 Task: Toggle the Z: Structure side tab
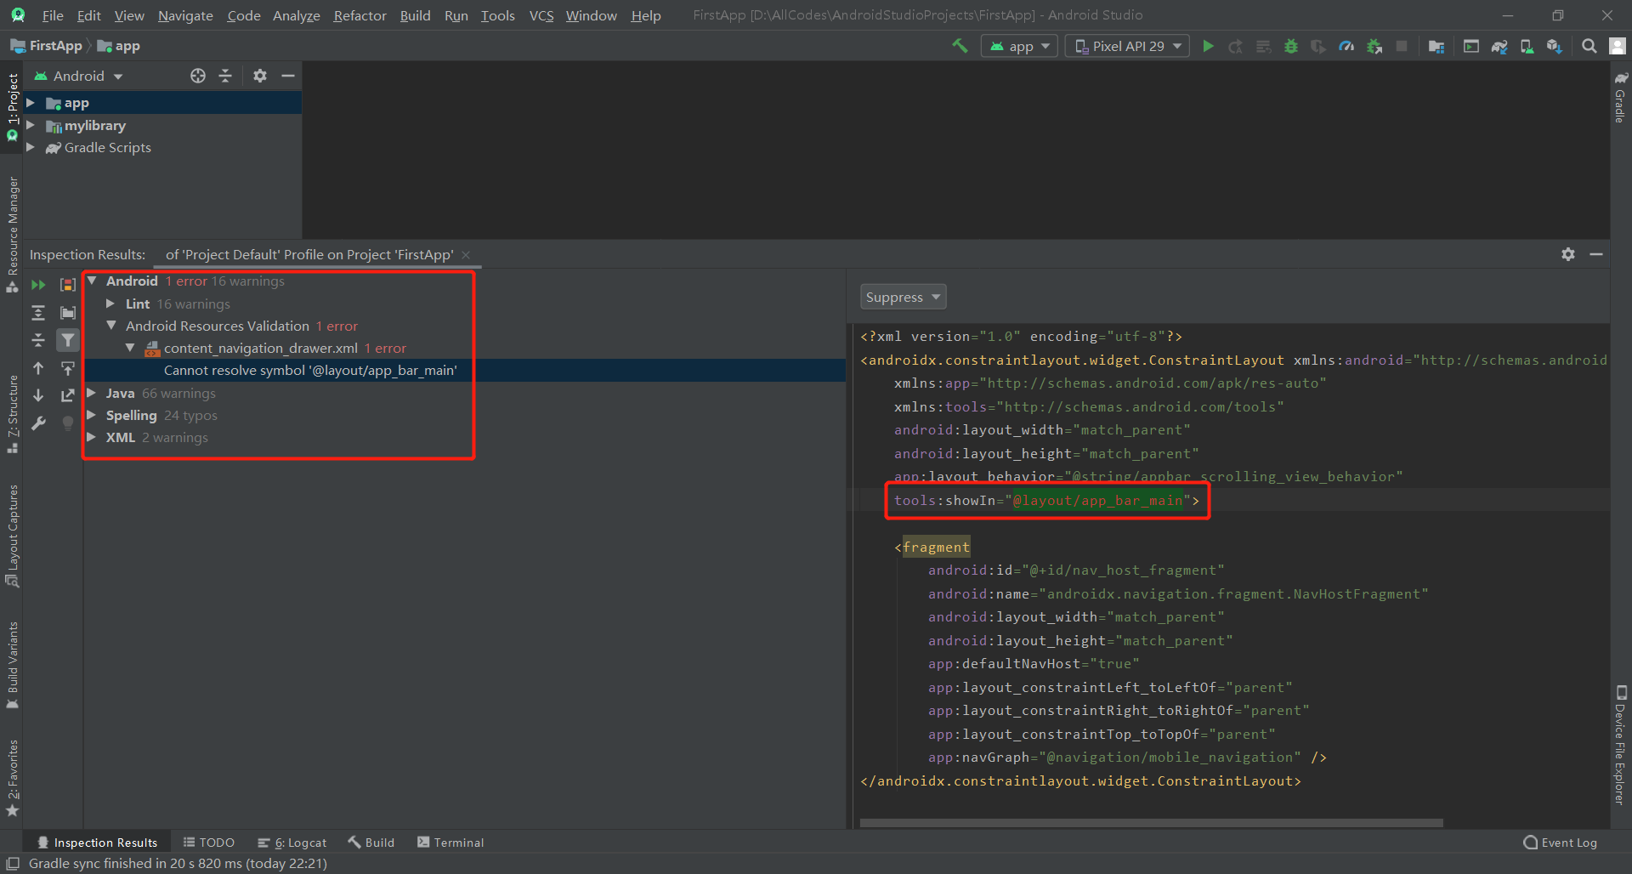[x=12, y=414]
